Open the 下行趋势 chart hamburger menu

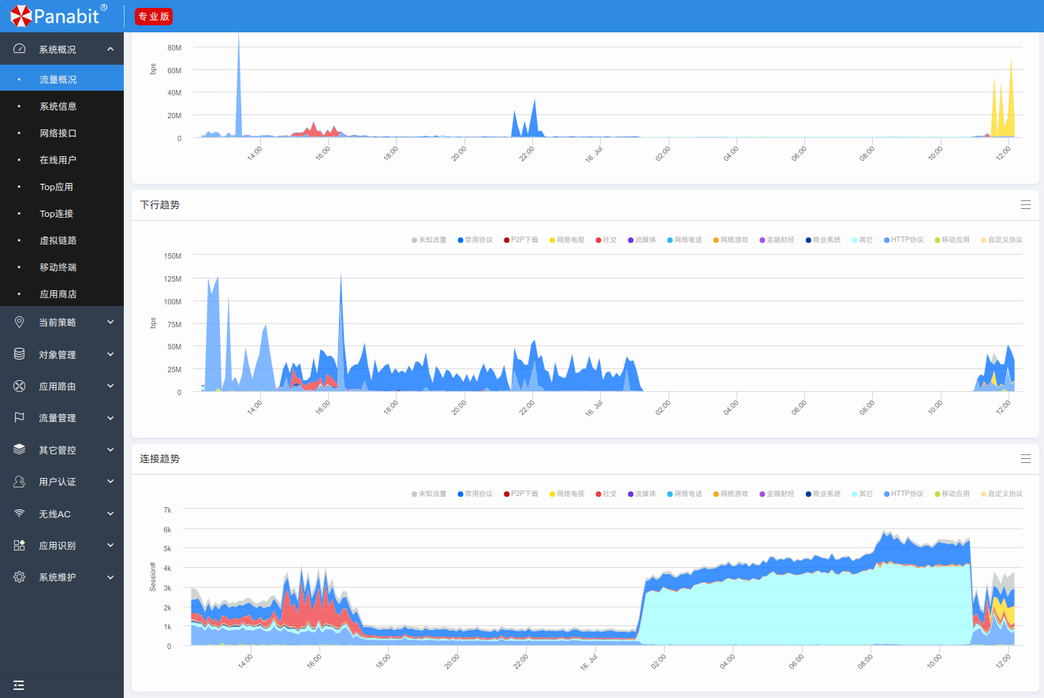click(1026, 204)
